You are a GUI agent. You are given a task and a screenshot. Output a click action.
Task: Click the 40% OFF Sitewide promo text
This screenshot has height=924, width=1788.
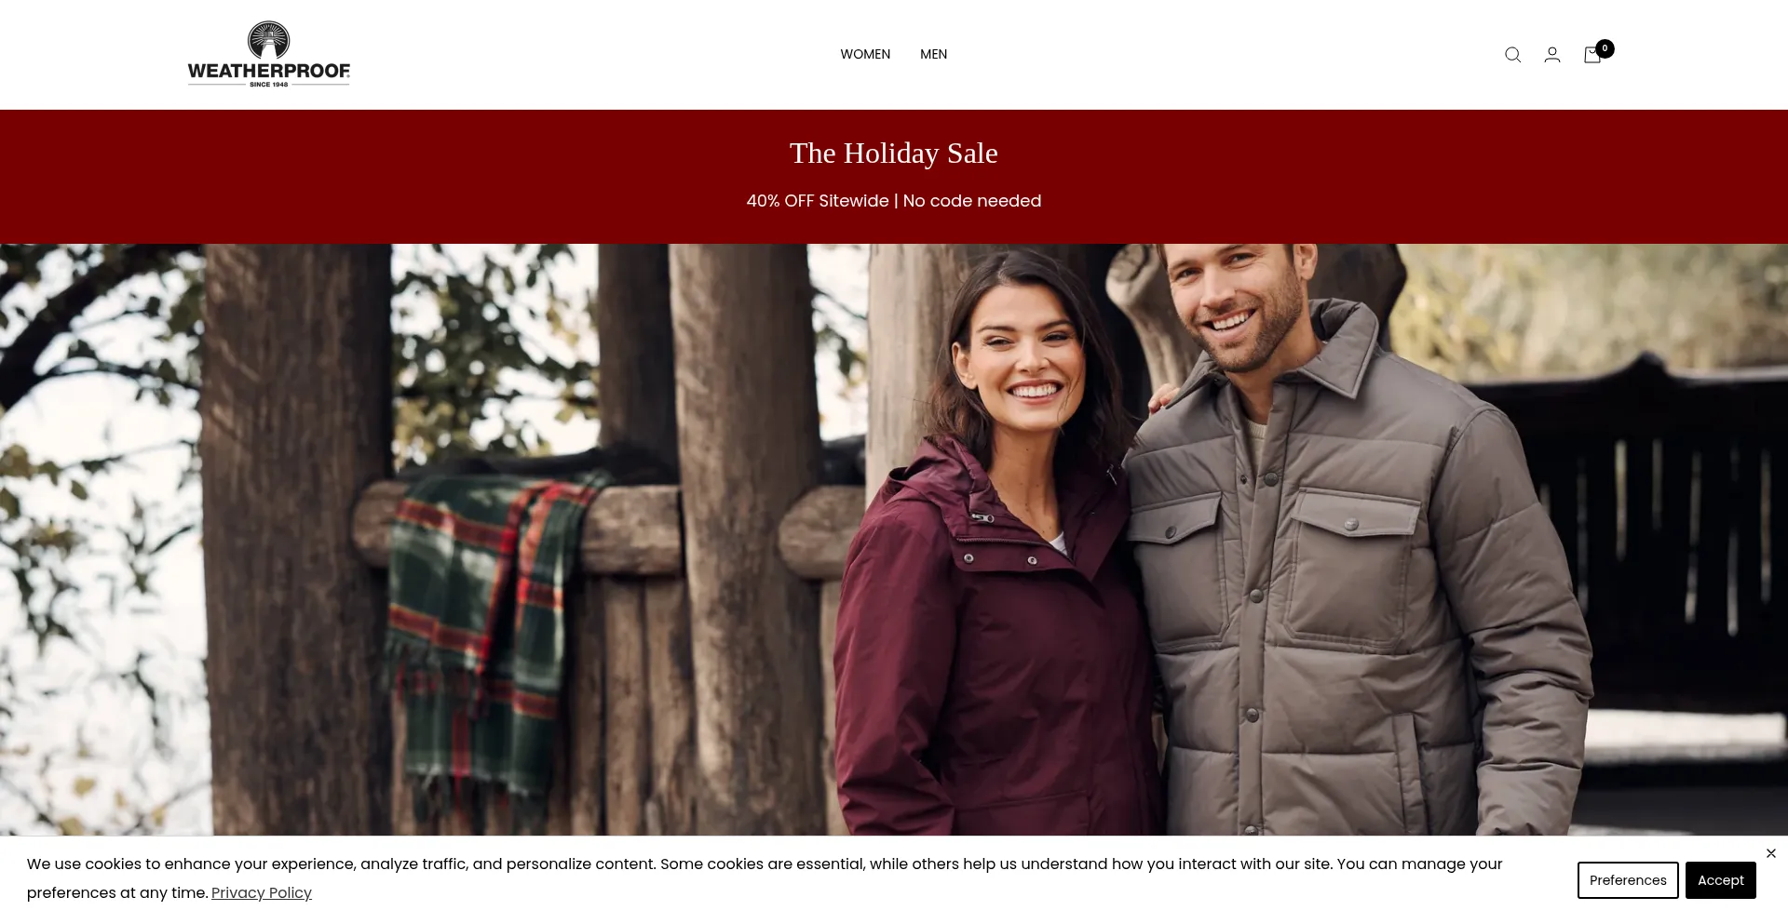point(818,201)
